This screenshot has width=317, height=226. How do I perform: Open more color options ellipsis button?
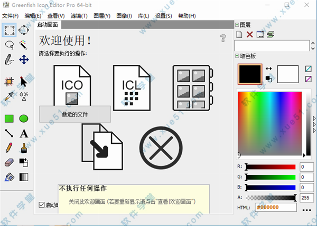pos(306,210)
